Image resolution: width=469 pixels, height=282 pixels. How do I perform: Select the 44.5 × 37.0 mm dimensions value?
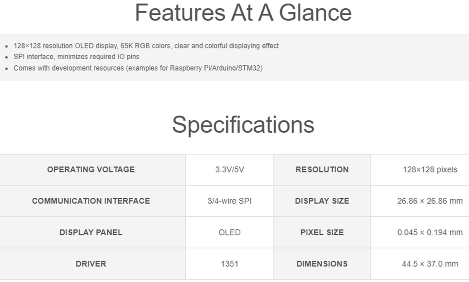tap(430, 264)
